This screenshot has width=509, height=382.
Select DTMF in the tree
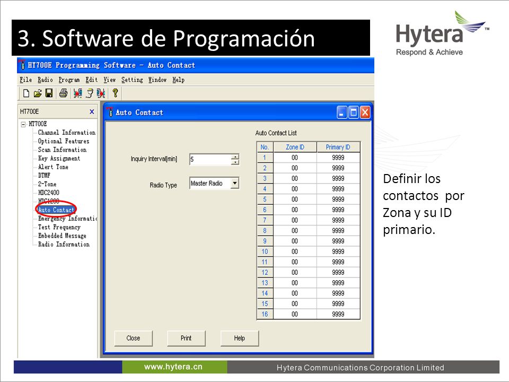point(44,176)
